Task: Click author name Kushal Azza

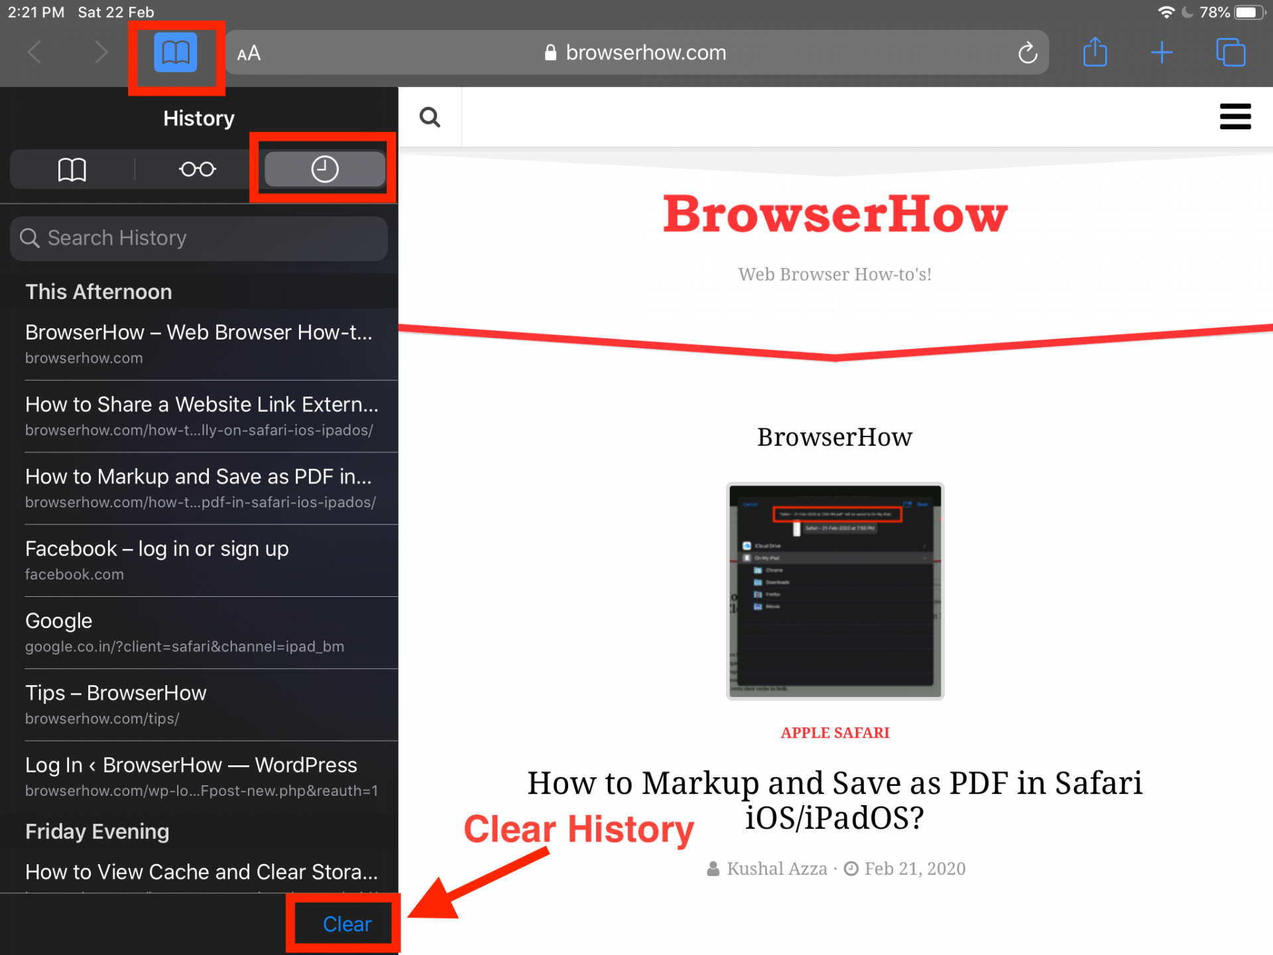Action: click(x=776, y=869)
